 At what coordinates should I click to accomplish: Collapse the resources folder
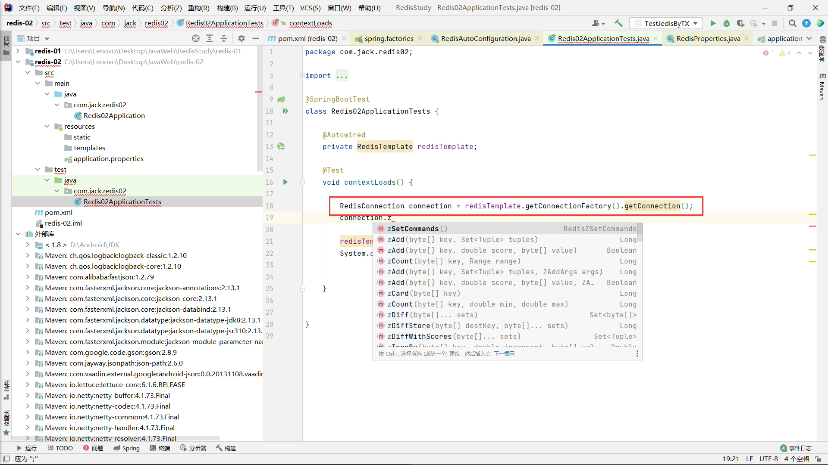coord(47,126)
